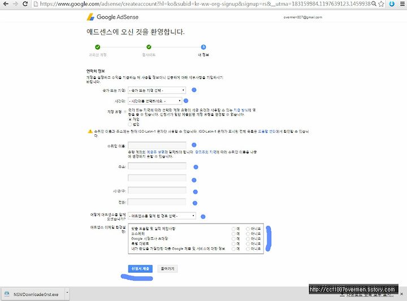
Task: Open the 광고주의 지역 link under payee name
Action: 206,152
